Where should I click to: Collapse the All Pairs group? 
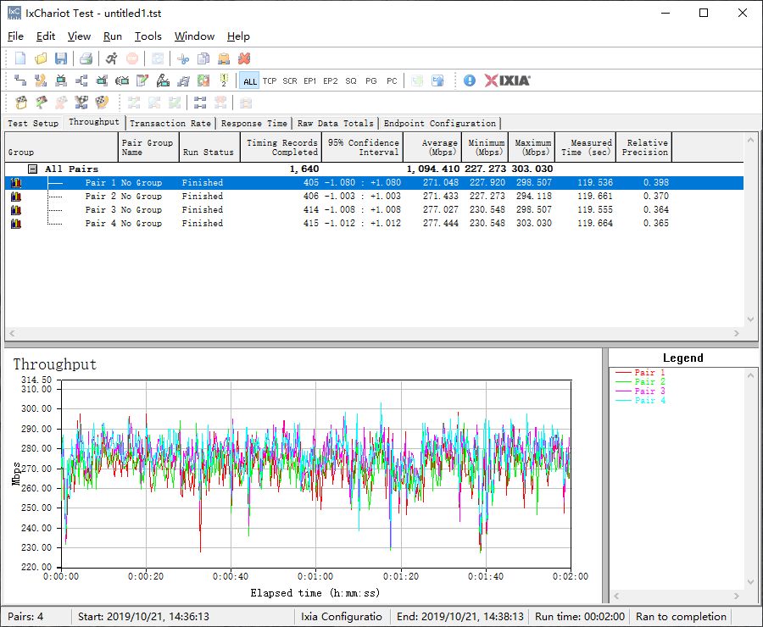(x=32, y=169)
